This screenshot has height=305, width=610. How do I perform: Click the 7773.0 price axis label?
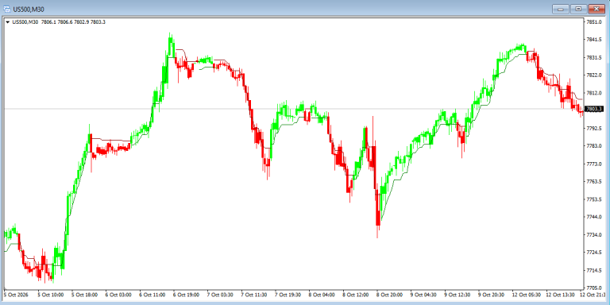(594, 164)
